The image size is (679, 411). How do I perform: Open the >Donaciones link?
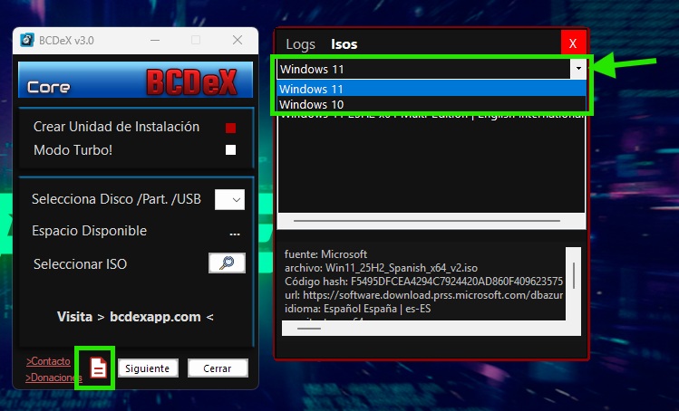[x=53, y=378]
